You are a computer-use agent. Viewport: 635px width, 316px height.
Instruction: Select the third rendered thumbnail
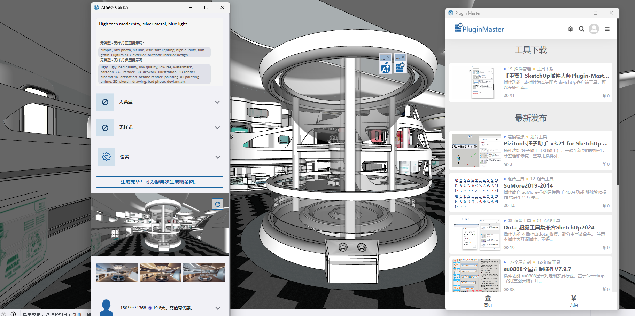(204, 272)
